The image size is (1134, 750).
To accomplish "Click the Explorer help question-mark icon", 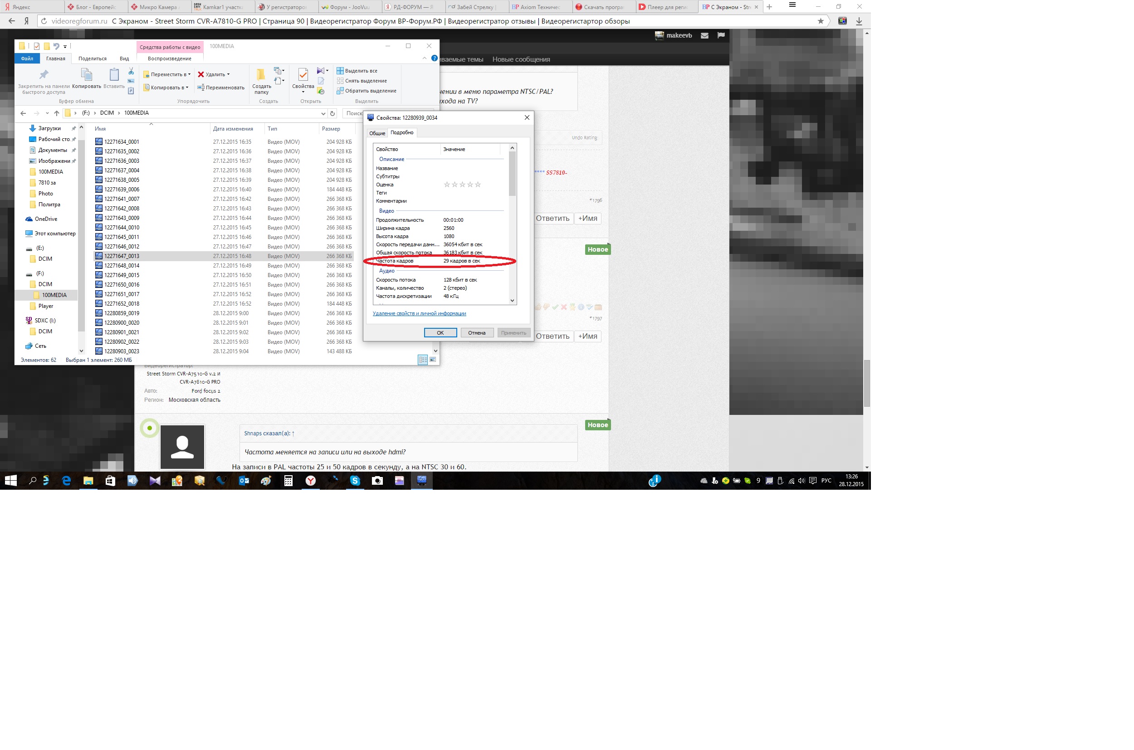I will pos(434,58).
